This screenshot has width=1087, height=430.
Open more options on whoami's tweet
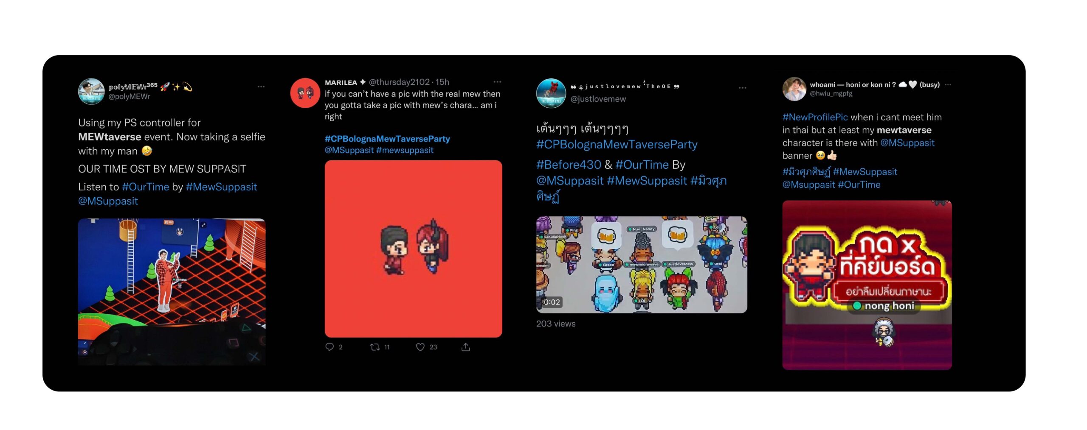click(948, 85)
